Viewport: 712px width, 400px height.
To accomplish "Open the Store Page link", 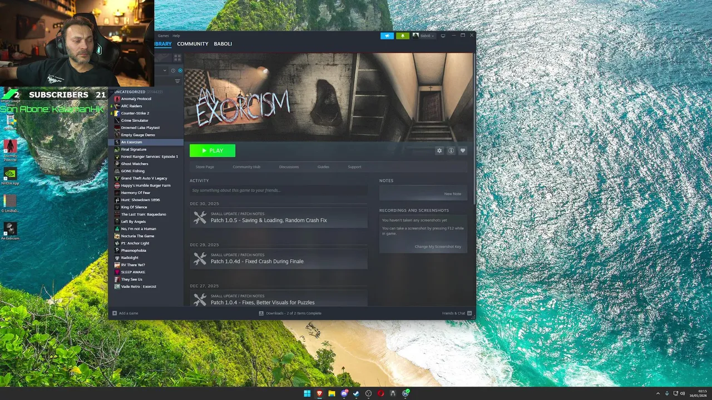I will pyautogui.click(x=205, y=167).
